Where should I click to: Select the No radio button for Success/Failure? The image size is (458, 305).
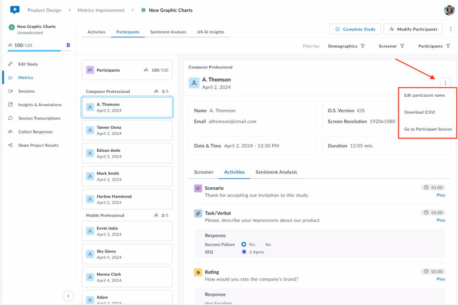pyautogui.click(x=260, y=245)
